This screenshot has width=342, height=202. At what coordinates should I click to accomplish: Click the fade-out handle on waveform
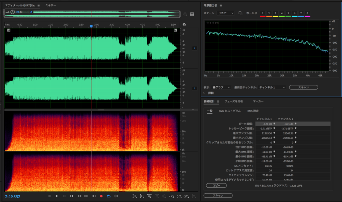[175, 30]
